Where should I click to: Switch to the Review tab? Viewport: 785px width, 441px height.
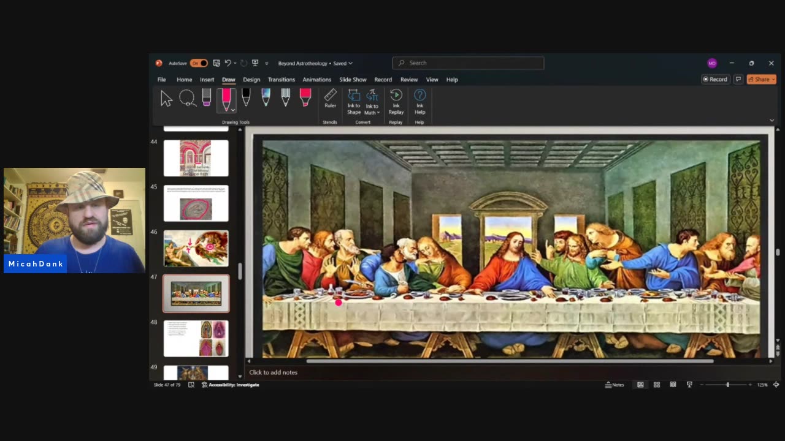click(409, 80)
